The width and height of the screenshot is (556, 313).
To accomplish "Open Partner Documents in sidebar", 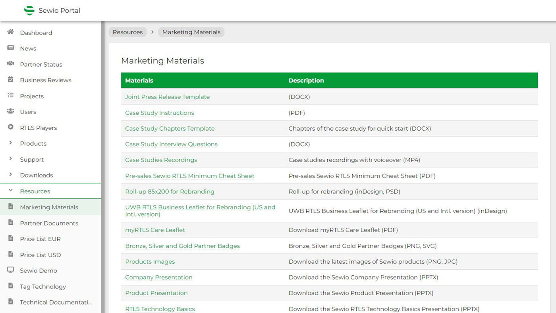I will click(49, 223).
